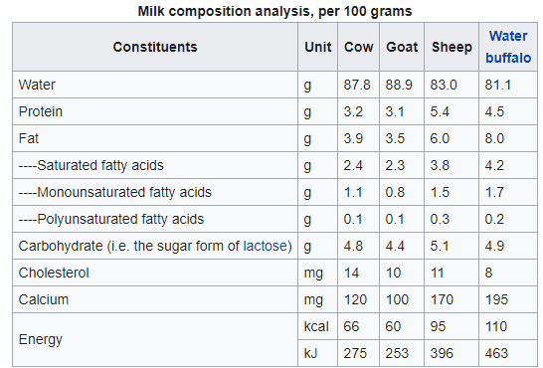Select the Unit column header

(x=317, y=47)
